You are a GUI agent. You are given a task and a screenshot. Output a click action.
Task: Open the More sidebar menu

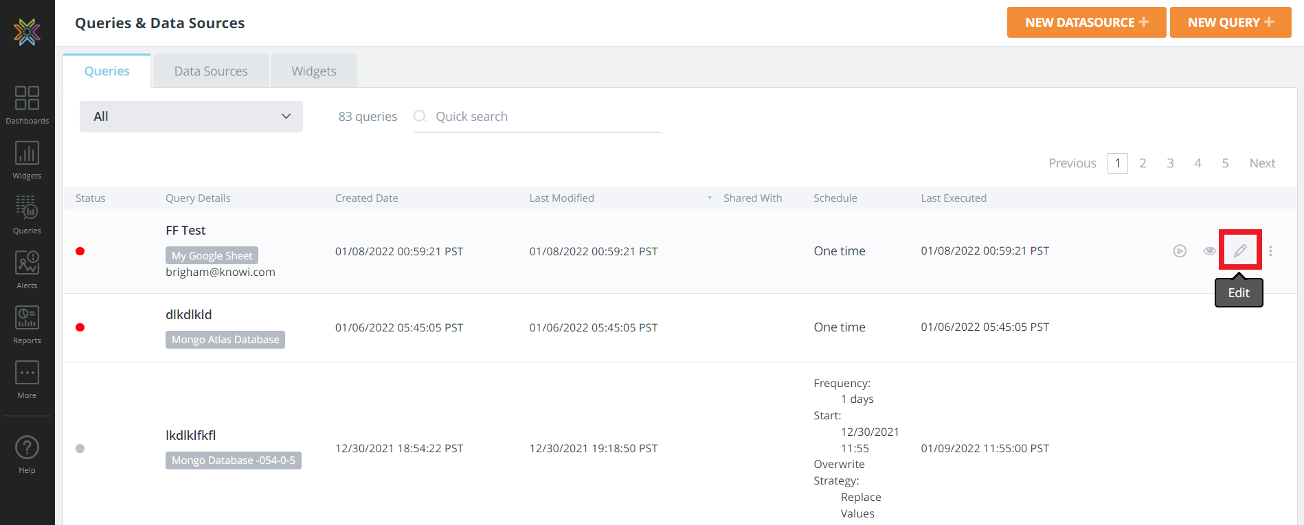27,379
